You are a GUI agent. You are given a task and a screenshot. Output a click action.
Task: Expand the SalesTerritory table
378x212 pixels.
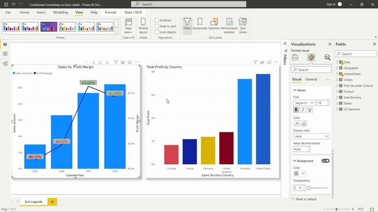[337, 97]
